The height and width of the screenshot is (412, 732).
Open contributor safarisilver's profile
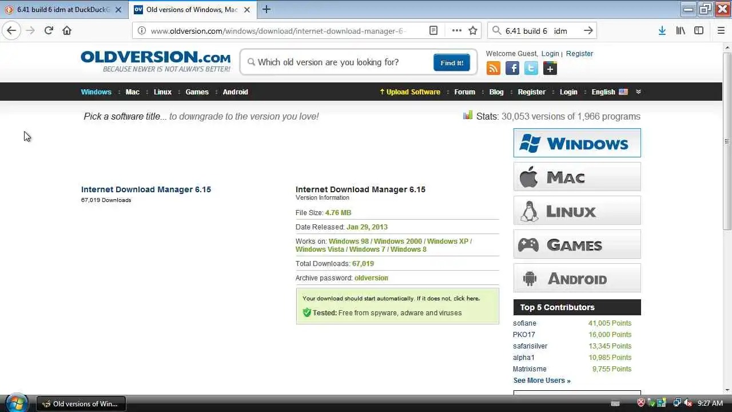pyautogui.click(x=530, y=346)
